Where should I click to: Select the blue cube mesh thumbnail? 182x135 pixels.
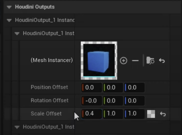[99, 61]
